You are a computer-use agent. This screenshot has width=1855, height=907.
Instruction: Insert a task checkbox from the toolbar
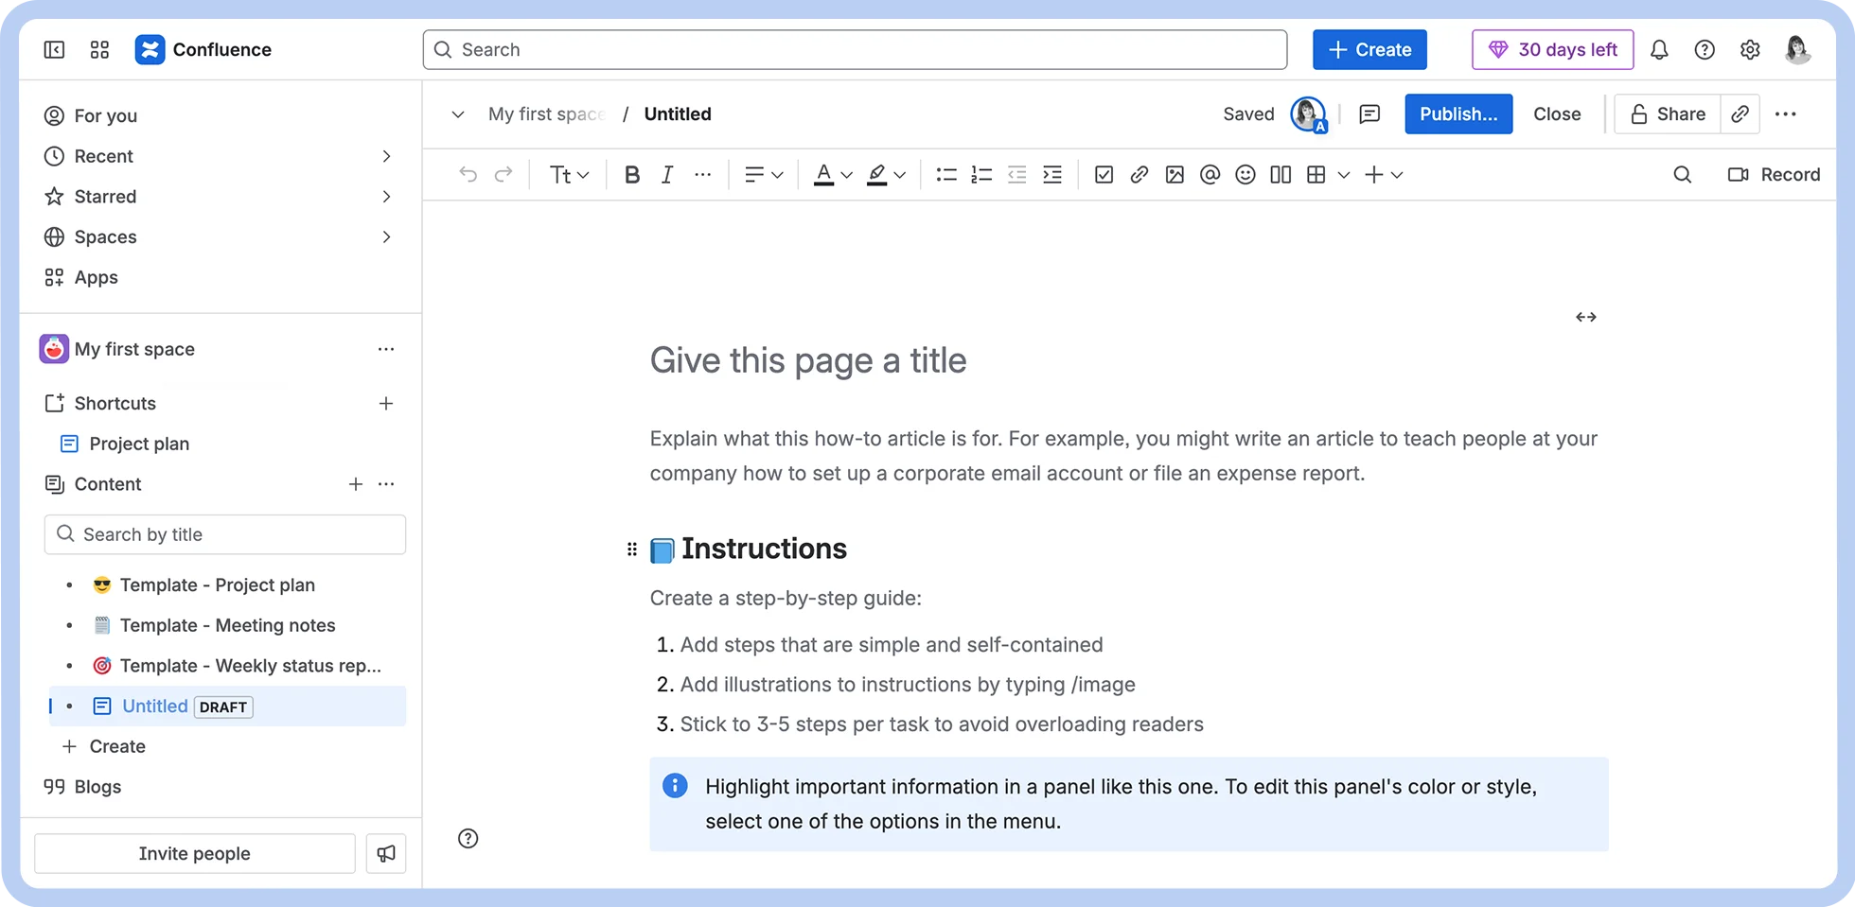coord(1104,174)
